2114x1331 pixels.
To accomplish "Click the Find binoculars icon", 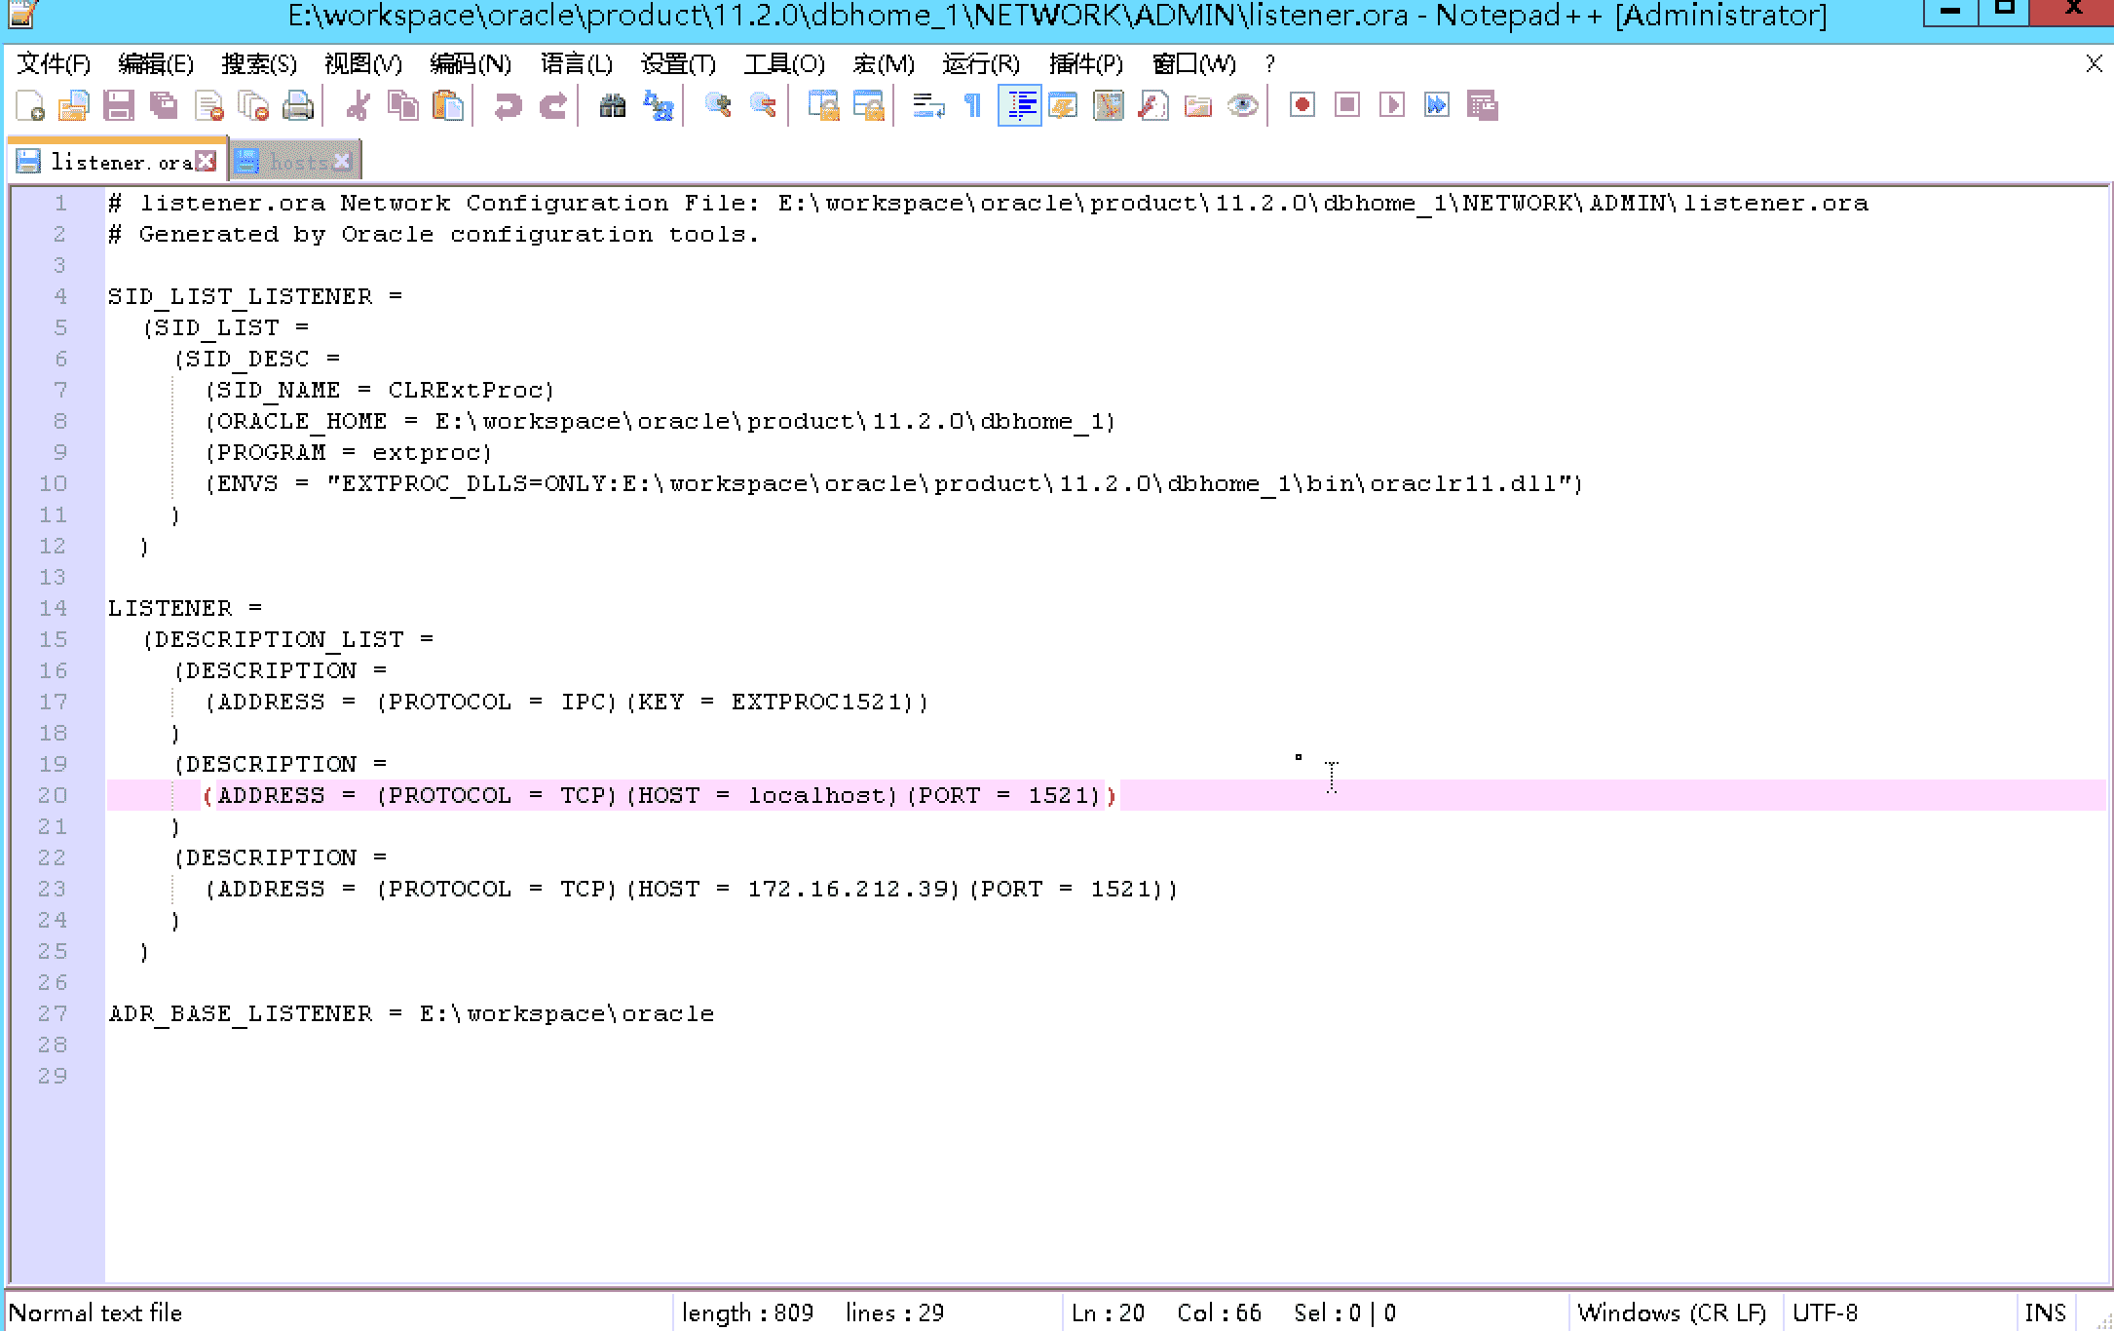I will 612,105.
